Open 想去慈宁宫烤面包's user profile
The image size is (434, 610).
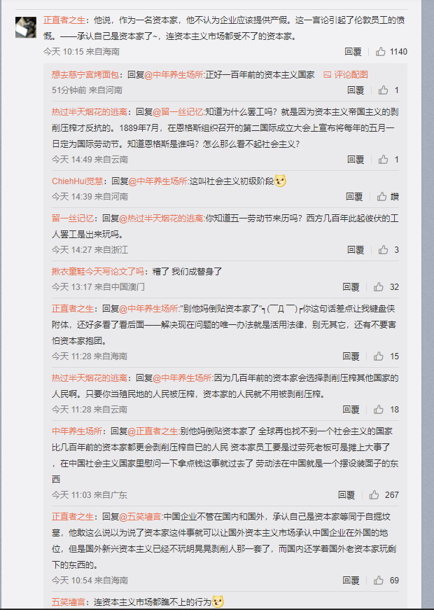pyautogui.click(x=85, y=74)
